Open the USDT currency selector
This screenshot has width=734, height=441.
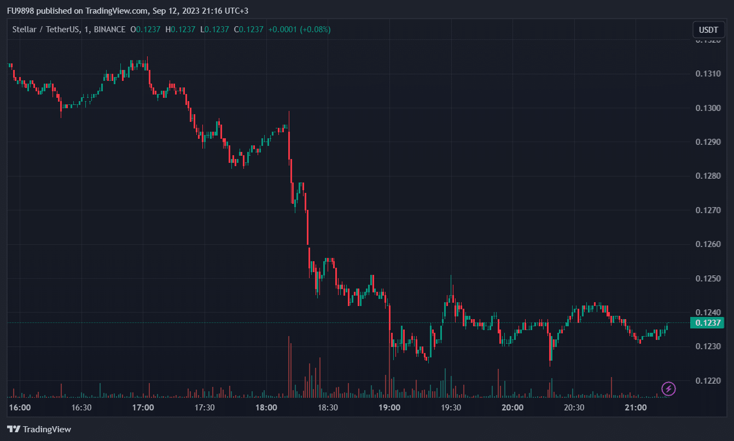click(x=708, y=30)
